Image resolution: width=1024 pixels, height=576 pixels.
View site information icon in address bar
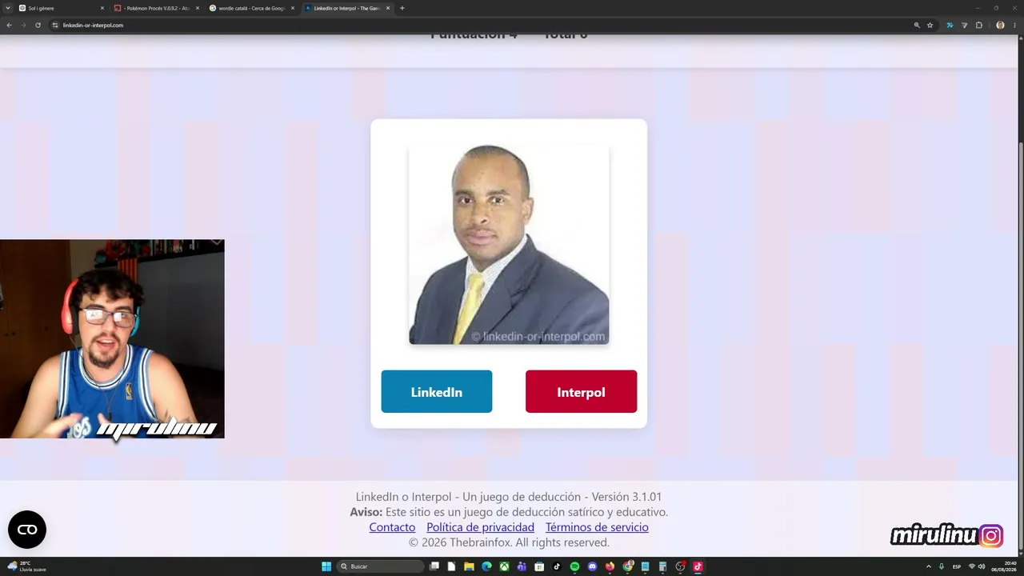point(55,25)
